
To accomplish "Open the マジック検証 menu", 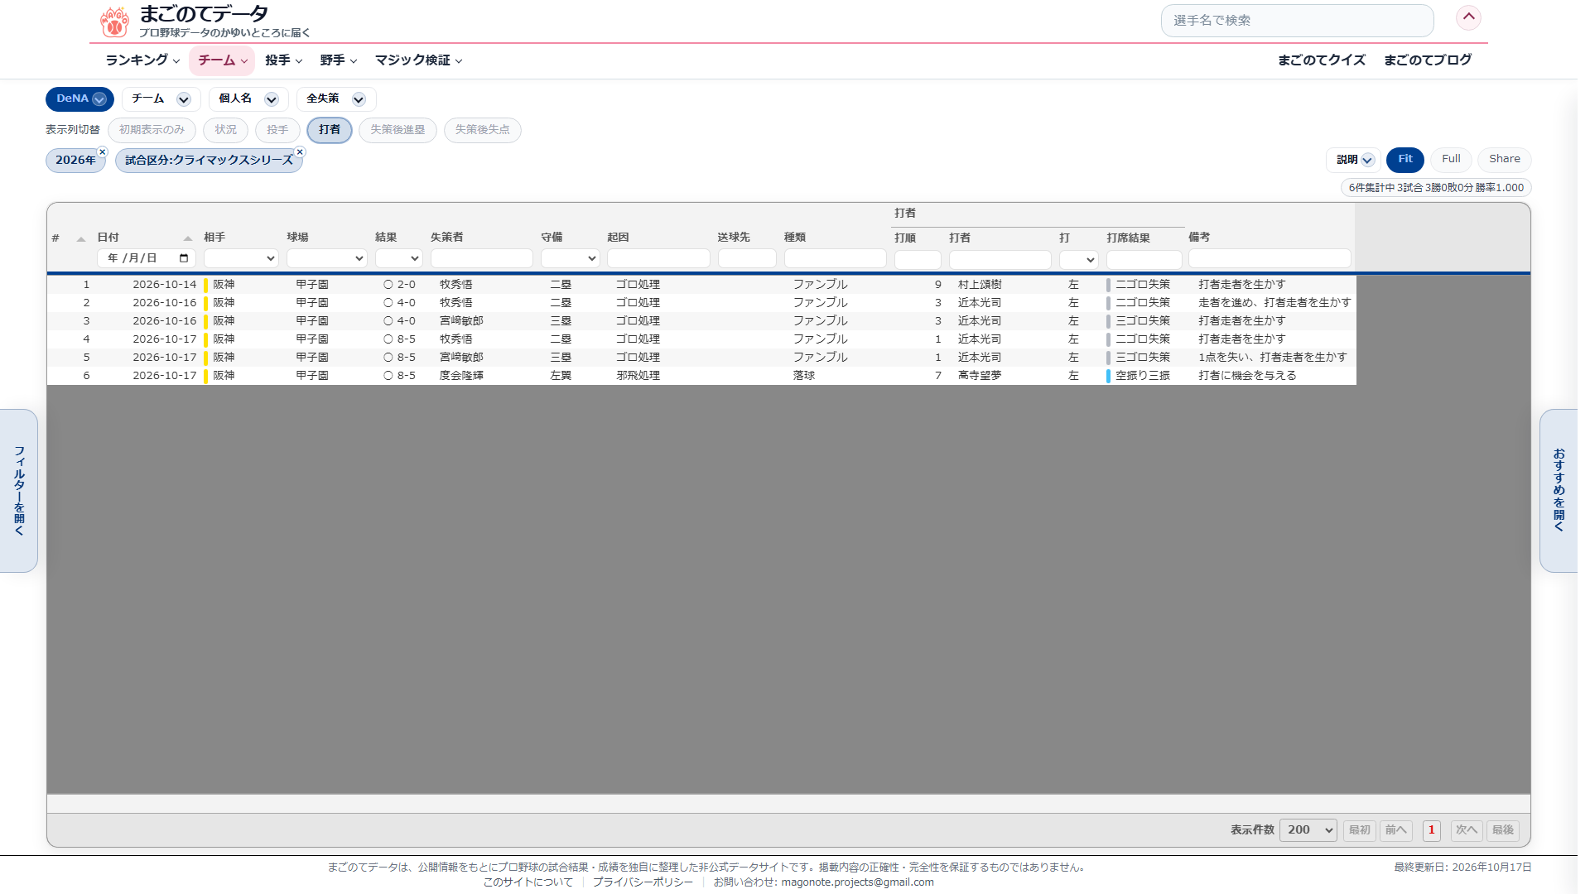I will pyautogui.click(x=418, y=60).
